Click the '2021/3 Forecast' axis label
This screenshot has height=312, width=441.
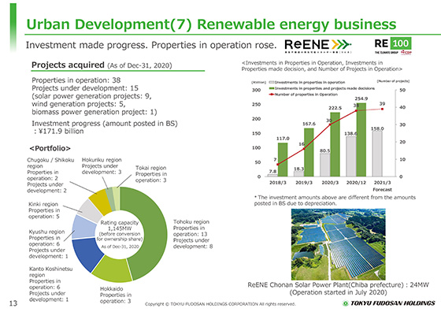[x=382, y=186]
